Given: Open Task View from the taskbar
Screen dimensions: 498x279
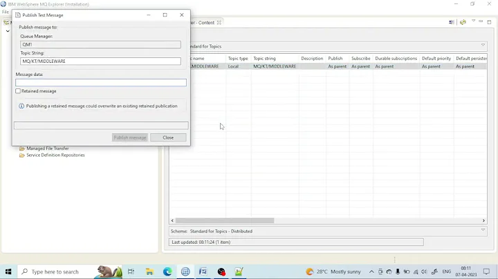Looking at the screenshot, I should coord(131,271).
